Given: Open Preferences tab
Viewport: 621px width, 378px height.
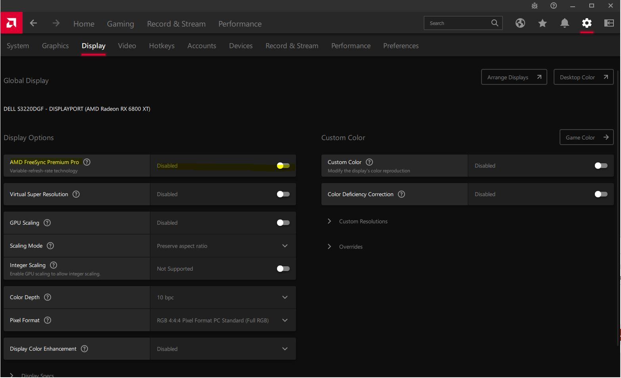Looking at the screenshot, I should [x=401, y=46].
